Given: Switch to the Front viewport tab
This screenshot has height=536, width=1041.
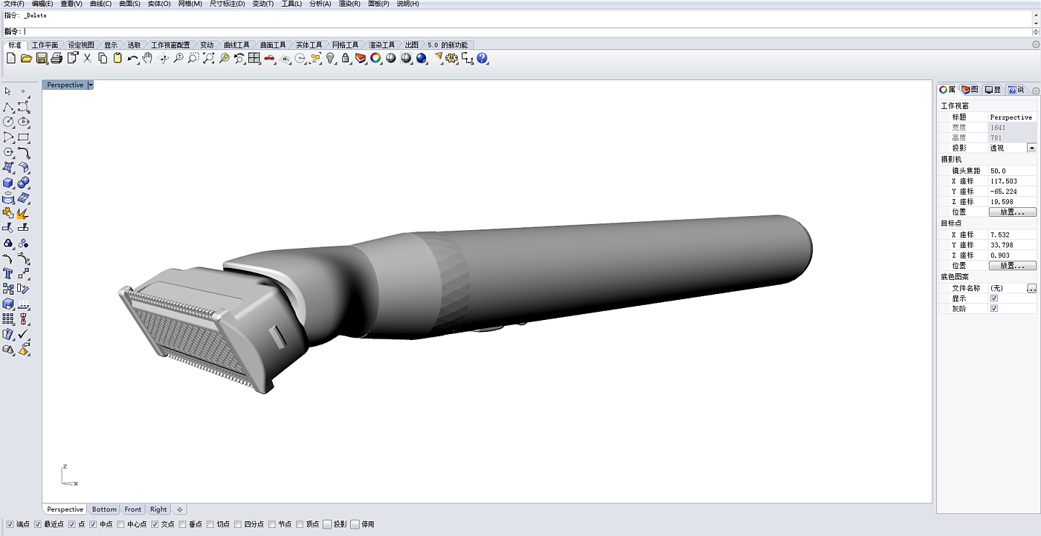Looking at the screenshot, I should [x=132, y=509].
